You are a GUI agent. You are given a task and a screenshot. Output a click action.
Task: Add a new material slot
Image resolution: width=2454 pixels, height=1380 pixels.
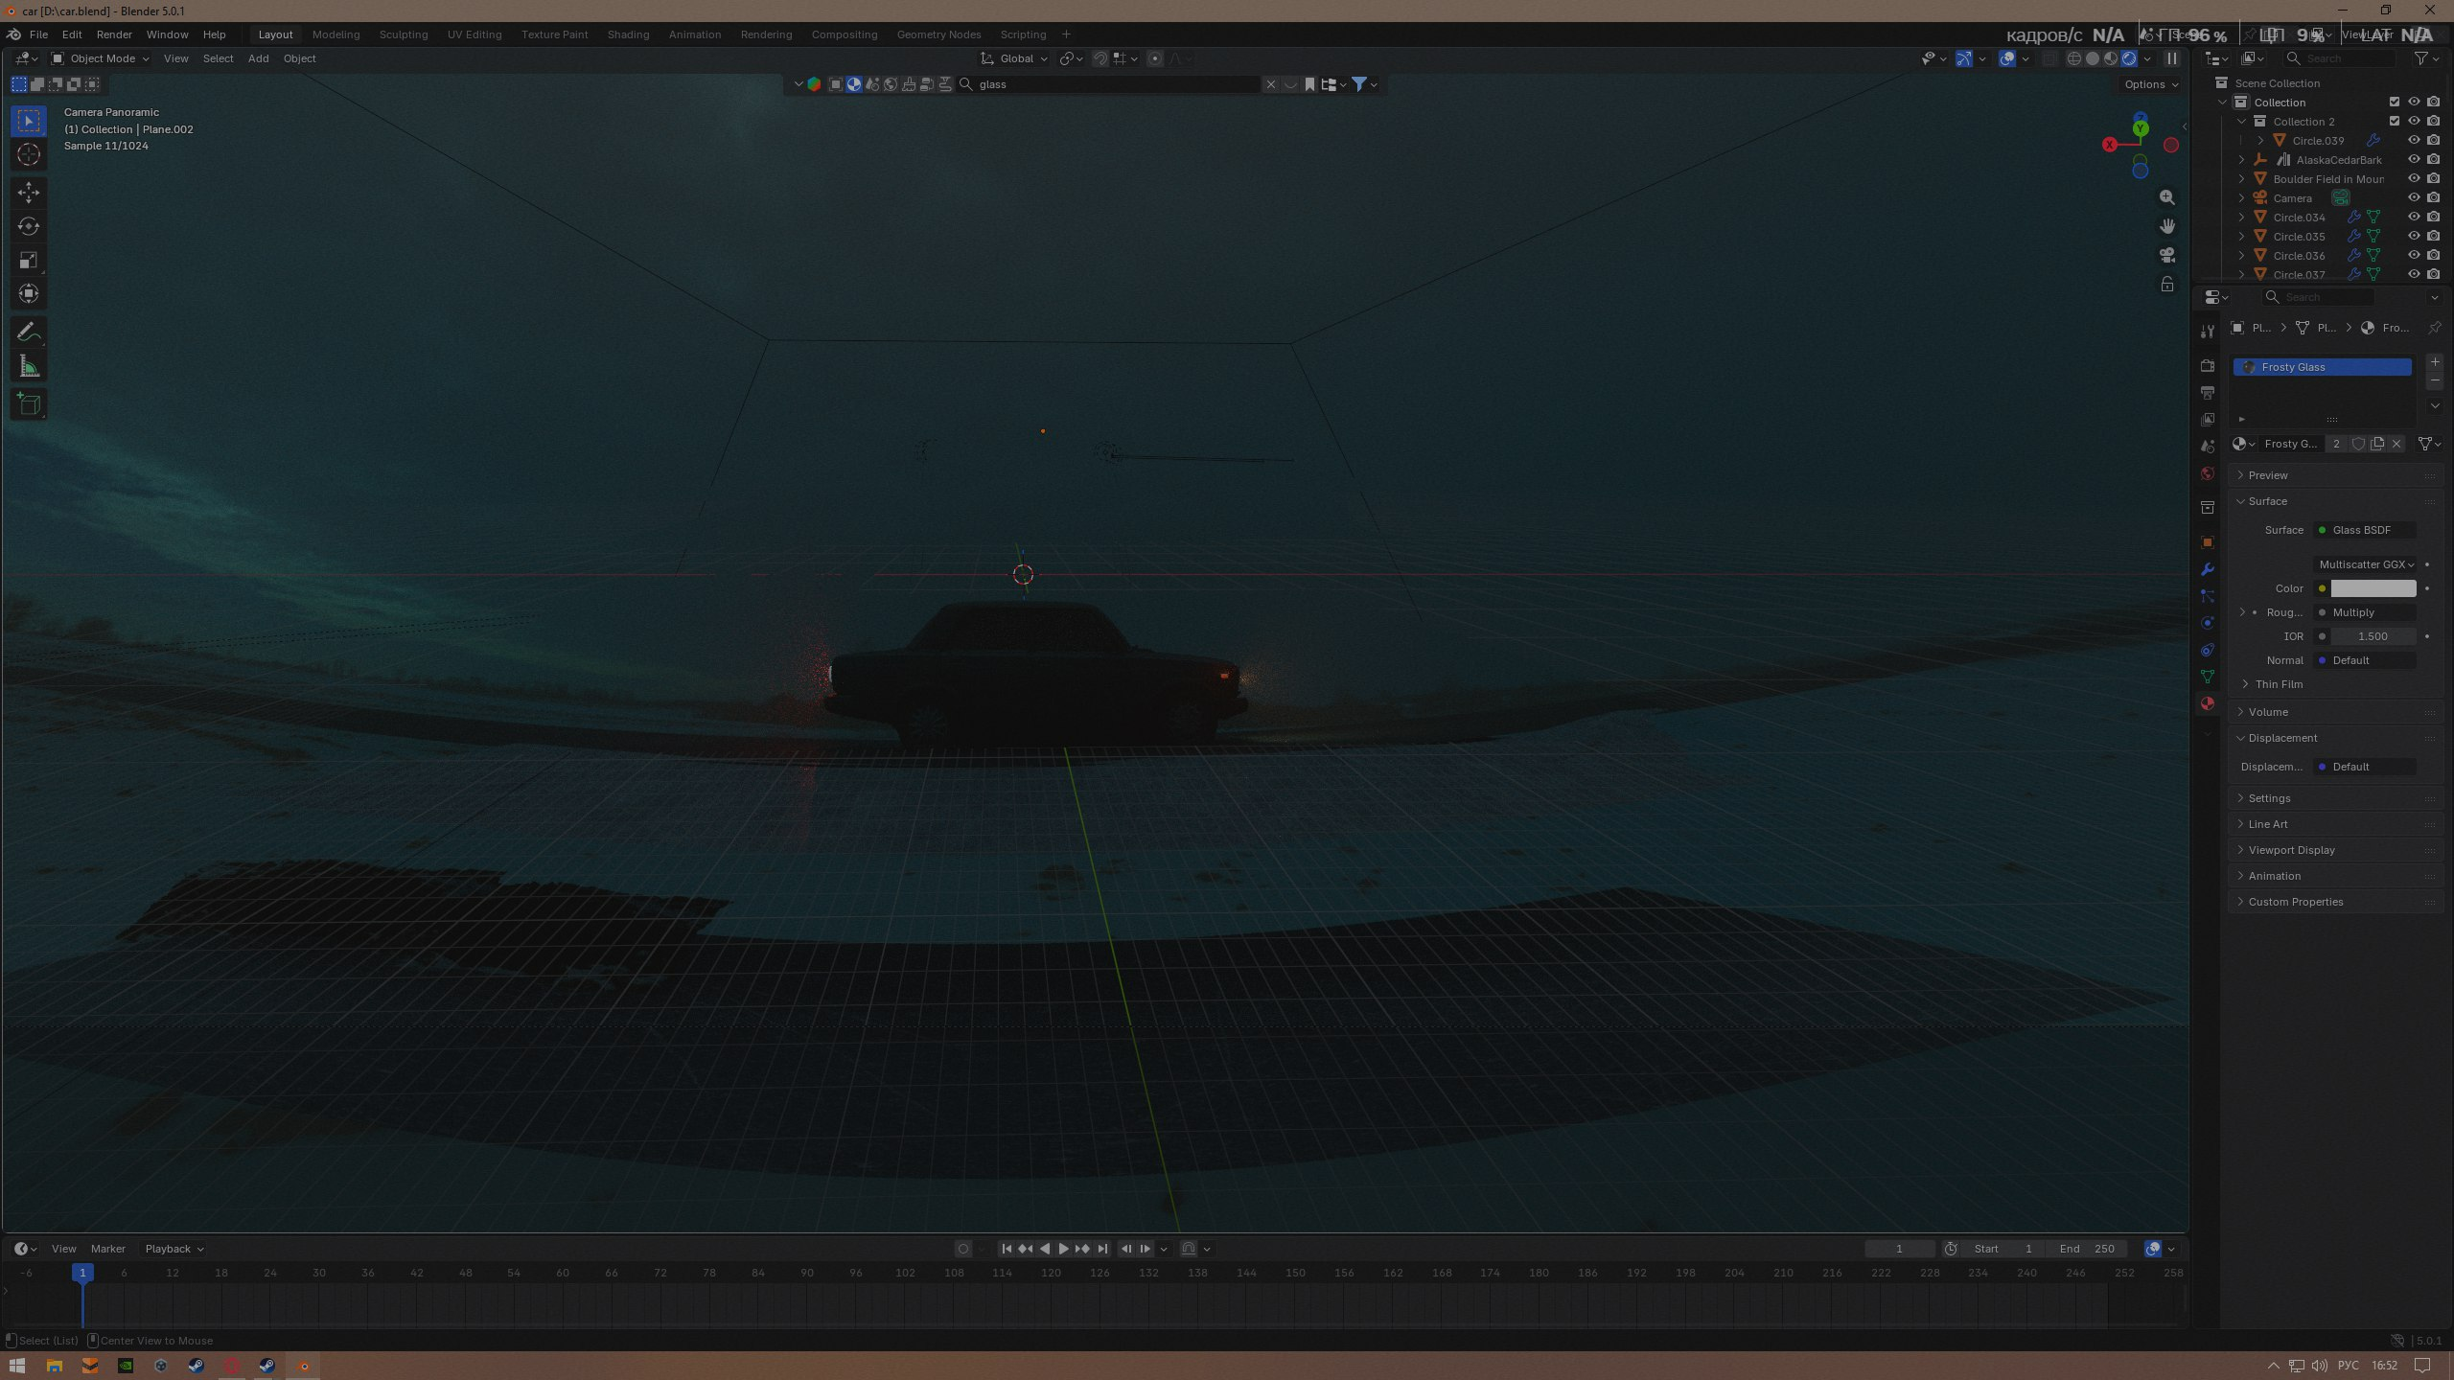[2435, 362]
